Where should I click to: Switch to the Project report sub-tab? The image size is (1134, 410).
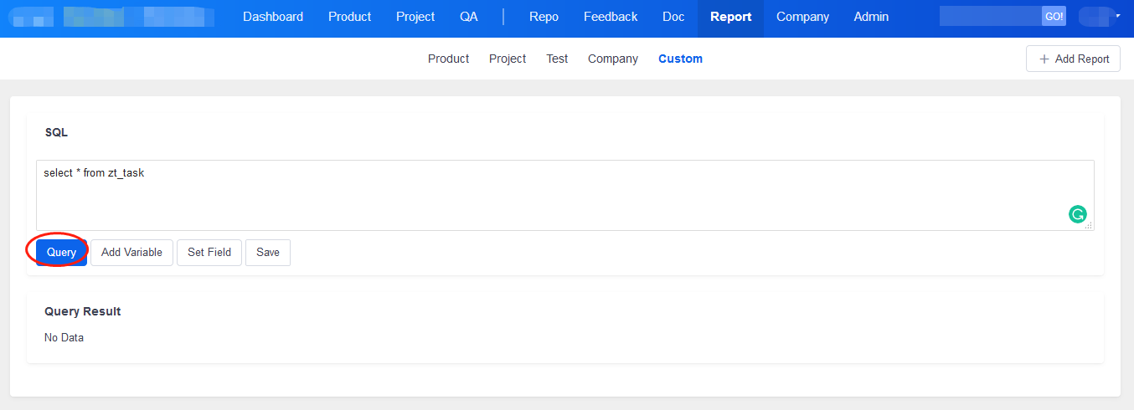[x=508, y=59]
